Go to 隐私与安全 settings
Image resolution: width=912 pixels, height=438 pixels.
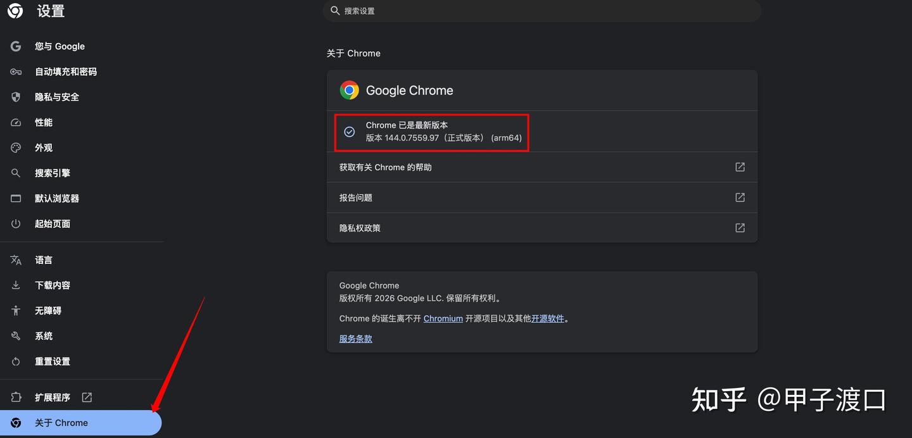[x=81, y=97]
